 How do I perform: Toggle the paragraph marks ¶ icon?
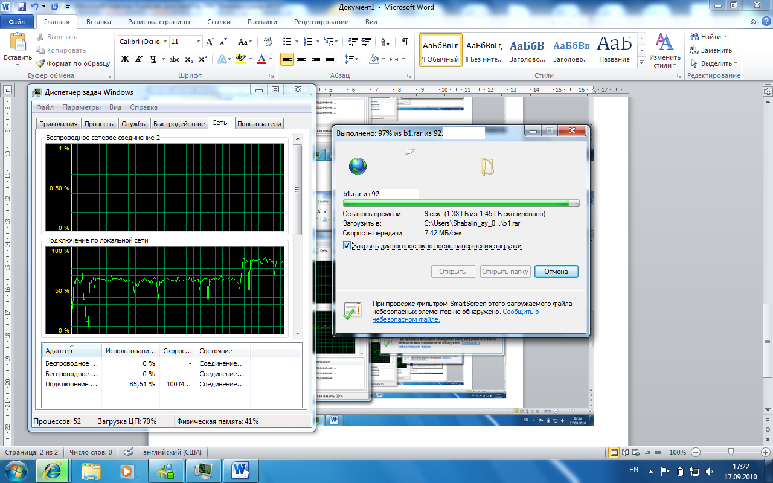click(x=405, y=42)
